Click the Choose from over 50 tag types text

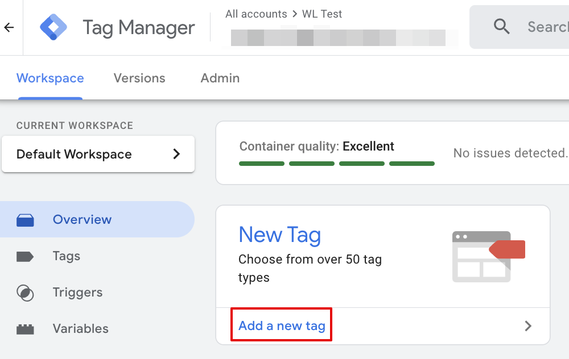click(x=310, y=269)
